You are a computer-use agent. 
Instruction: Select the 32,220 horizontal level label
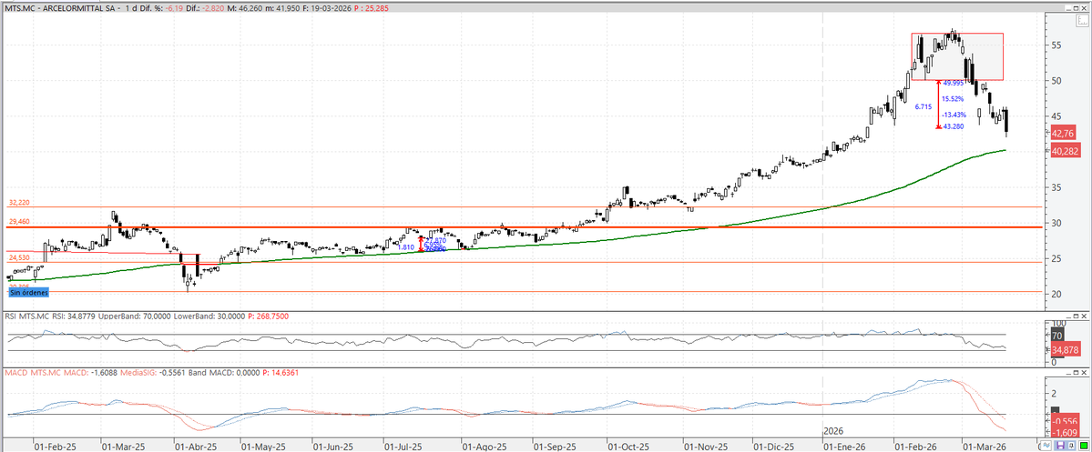pyautogui.click(x=19, y=203)
